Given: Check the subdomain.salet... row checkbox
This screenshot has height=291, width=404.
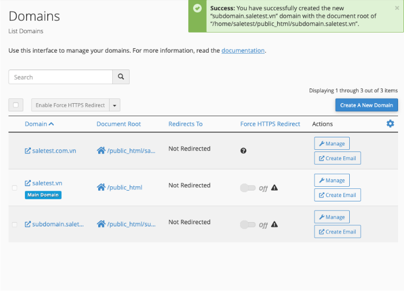Looking at the screenshot, I should (15, 224).
